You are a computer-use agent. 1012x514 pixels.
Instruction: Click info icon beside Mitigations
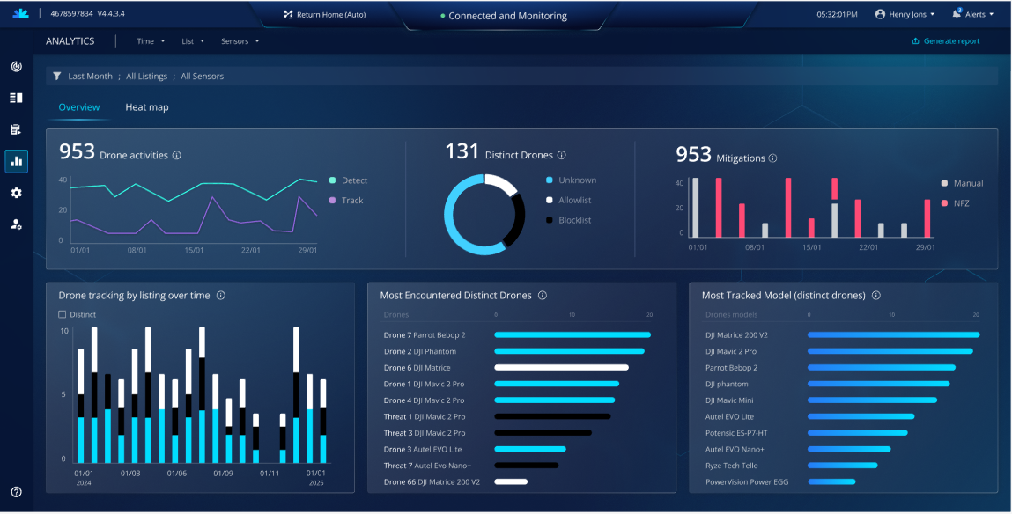pos(772,158)
